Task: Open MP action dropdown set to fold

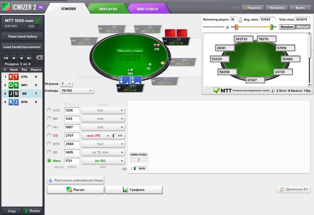Action: tap(103, 119)
